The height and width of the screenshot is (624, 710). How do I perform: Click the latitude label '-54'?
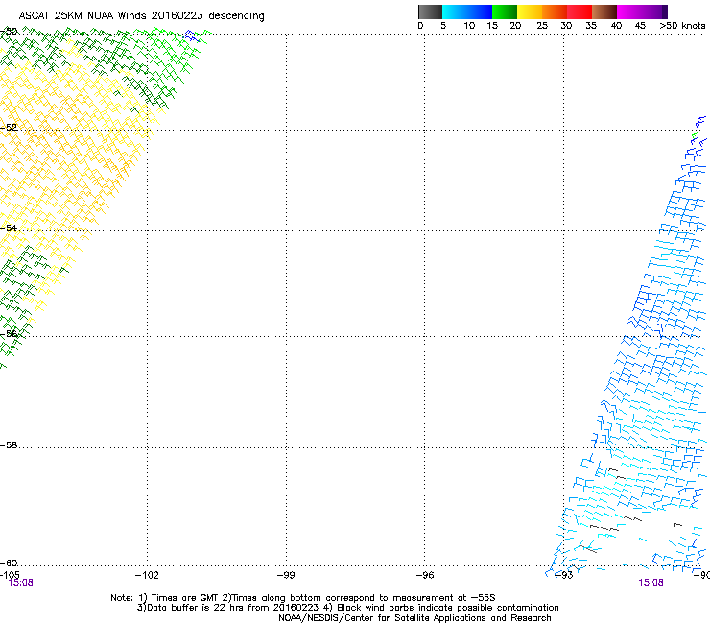9,228
